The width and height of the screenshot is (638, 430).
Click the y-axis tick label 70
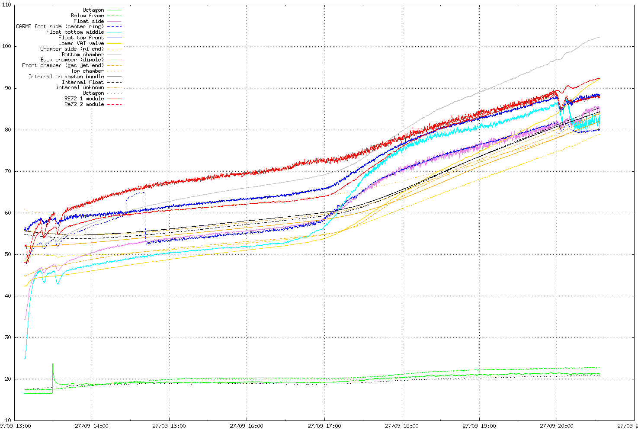8,171
